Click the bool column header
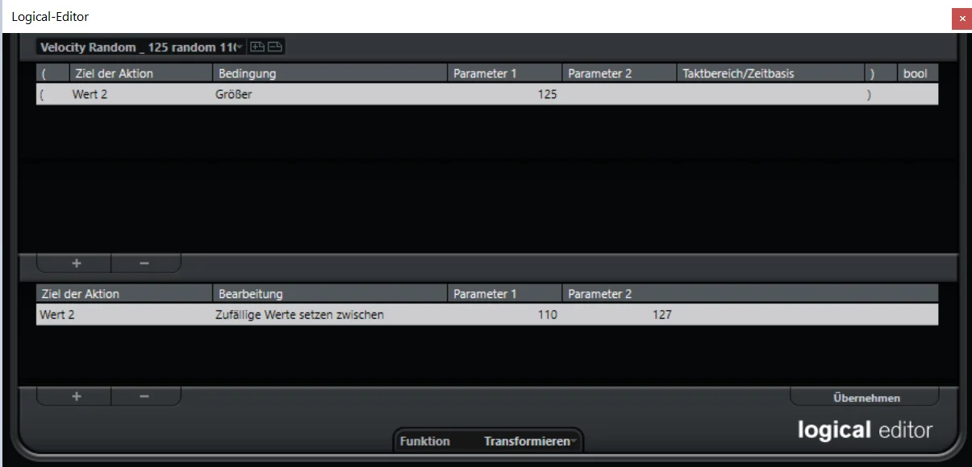 [918, 73]
